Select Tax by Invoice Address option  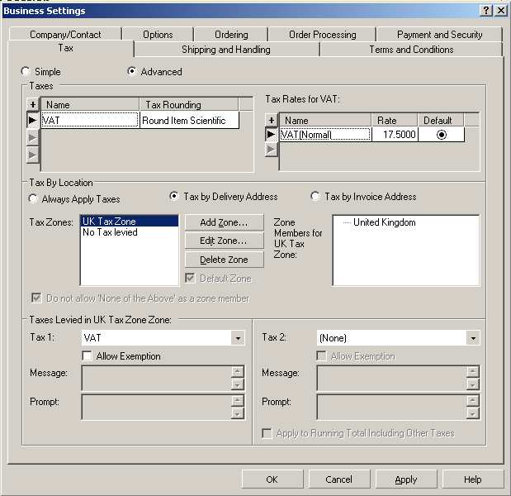click(315, 197)
